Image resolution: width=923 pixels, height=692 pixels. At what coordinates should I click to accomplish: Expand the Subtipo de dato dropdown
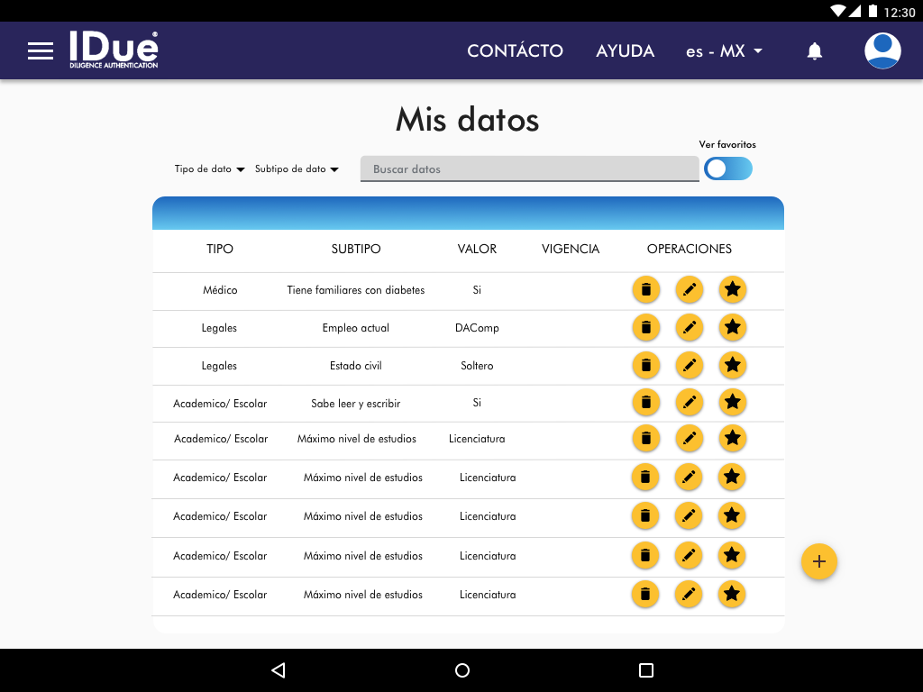(297, 169)
